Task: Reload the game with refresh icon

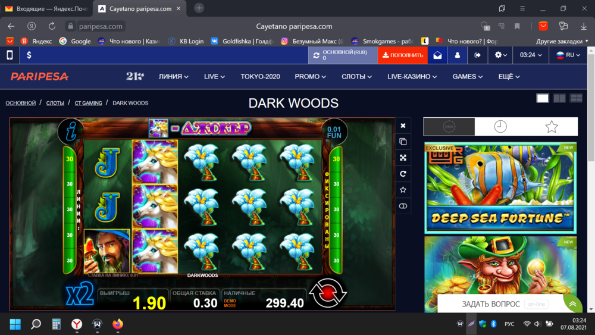Action: click(403, 174)
